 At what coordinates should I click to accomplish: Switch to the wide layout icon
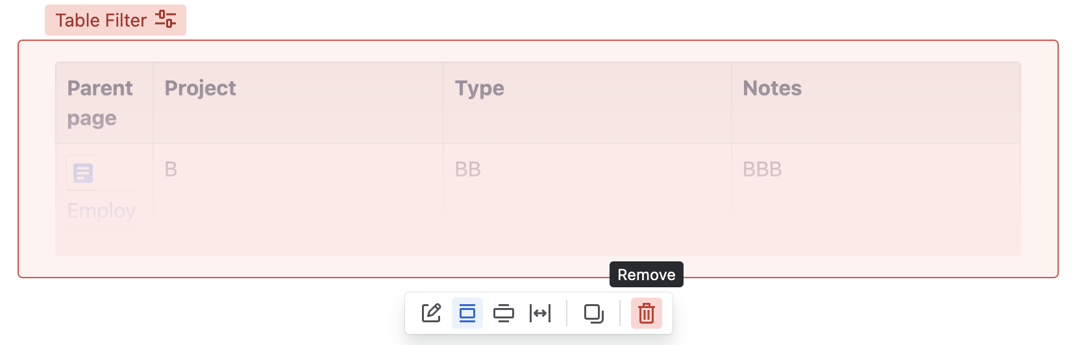point(503,313)
